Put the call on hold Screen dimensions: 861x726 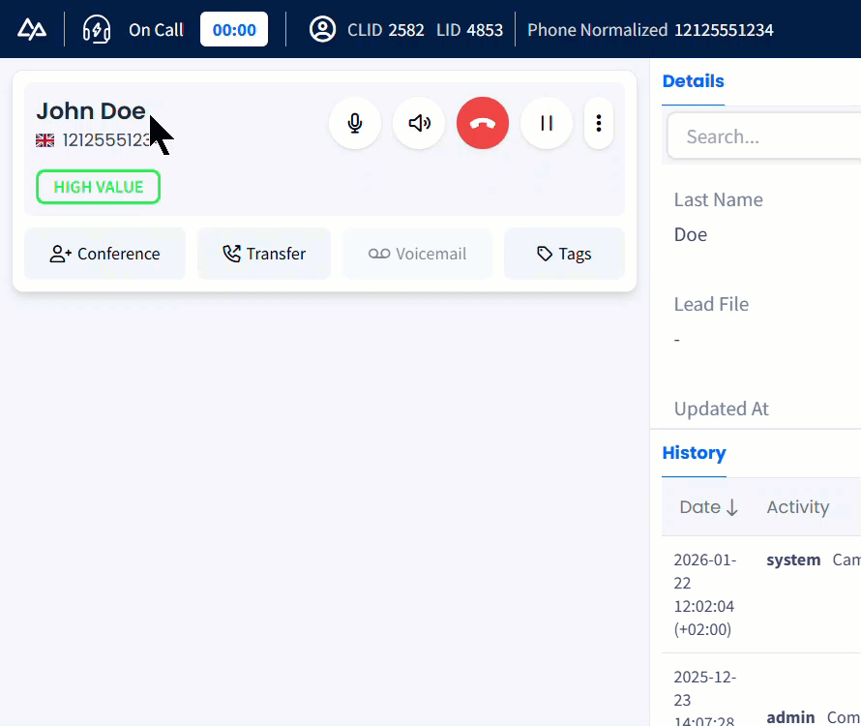point(547,123)
